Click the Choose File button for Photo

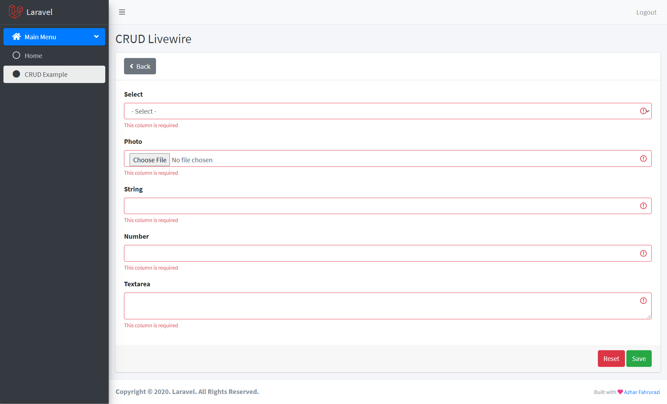(x=150, y=159)
